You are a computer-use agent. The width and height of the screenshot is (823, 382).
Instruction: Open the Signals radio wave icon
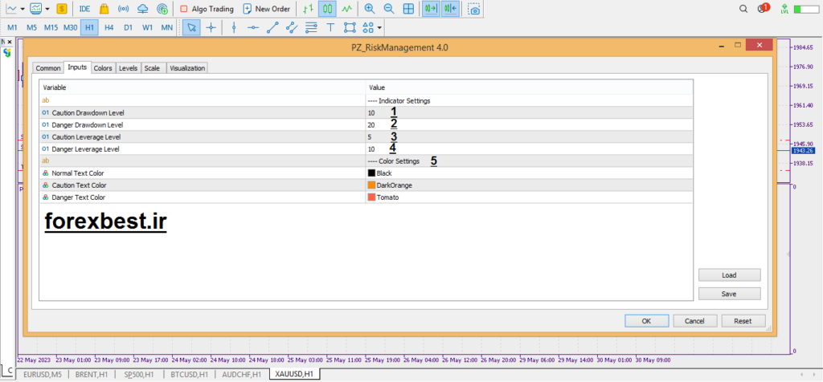point(124,9)
